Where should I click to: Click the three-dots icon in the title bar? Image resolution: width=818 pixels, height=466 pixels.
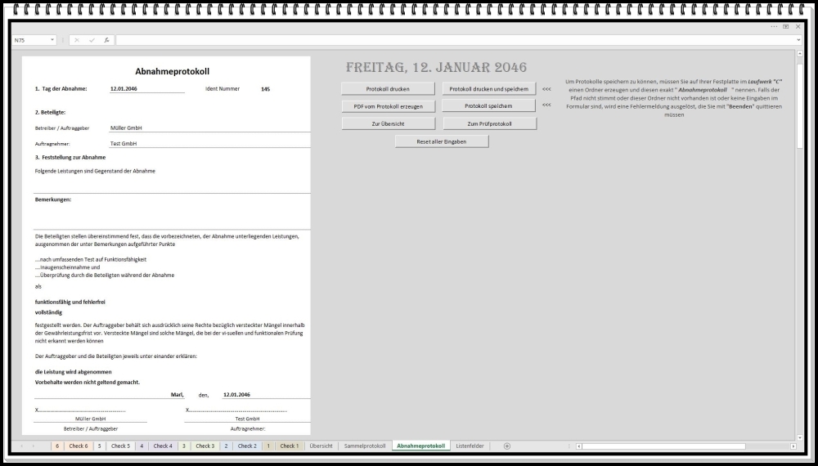pyautogui.click(x=774, y=26)
